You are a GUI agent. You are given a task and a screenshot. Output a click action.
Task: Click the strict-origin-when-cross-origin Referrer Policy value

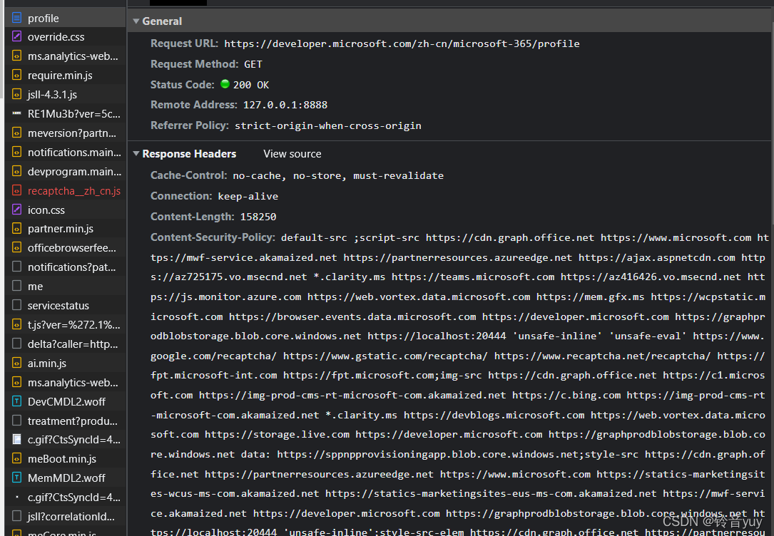click(x=327, y=125)
